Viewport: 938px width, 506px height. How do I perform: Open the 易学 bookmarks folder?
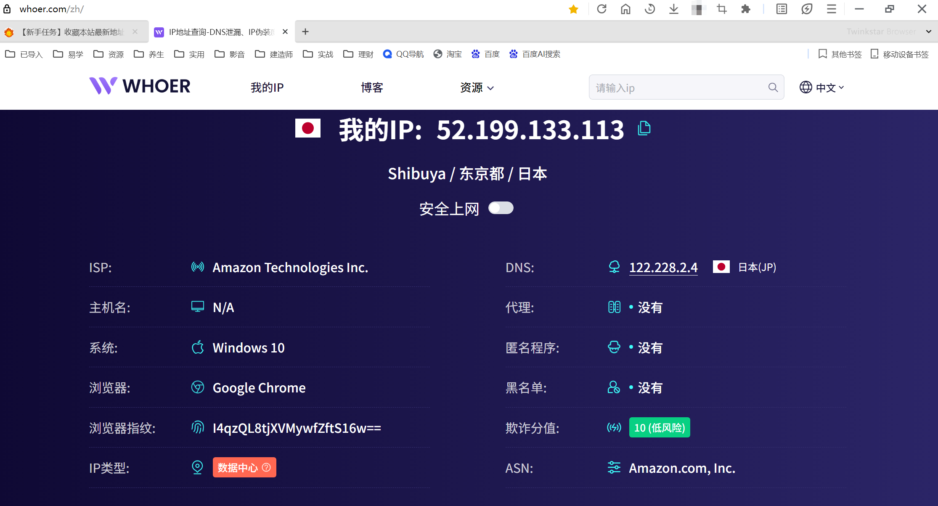coord(68,54)
